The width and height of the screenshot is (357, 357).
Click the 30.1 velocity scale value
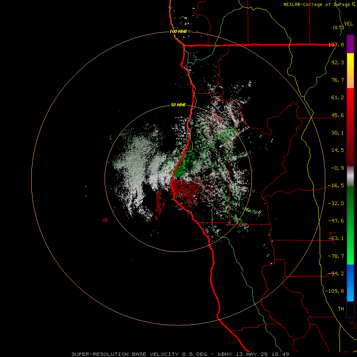point(338,133)
